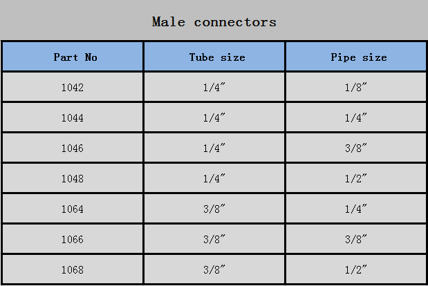
Task: Select the pipe size for part 1066
Action: click(355, 240)
